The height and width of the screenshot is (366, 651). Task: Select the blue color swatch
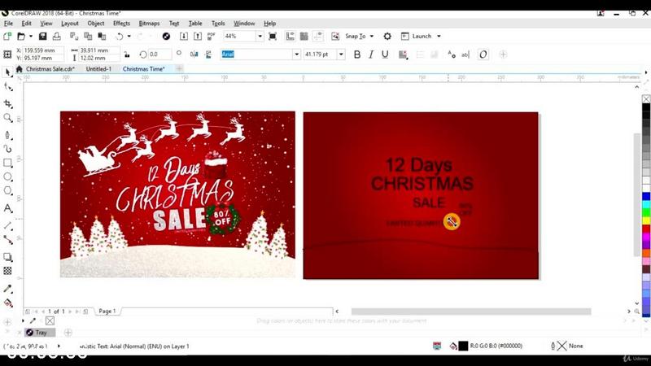(x=646, y=196)
